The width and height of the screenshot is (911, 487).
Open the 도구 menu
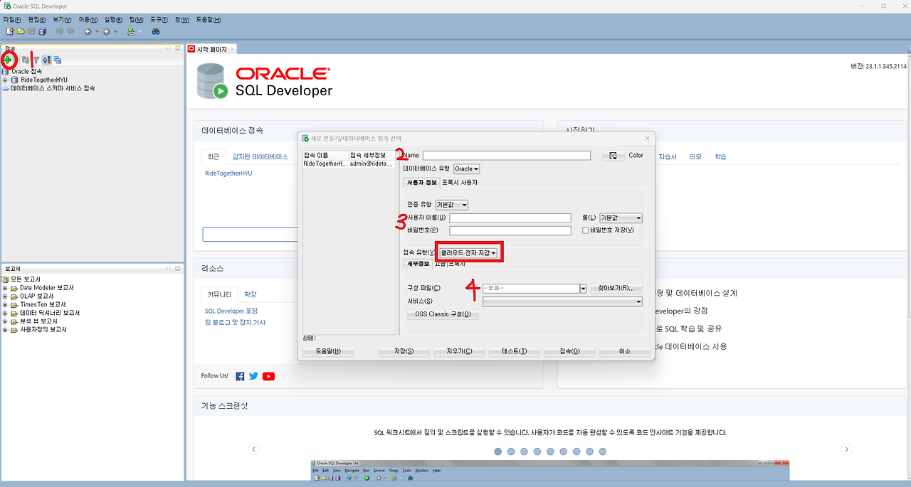159,19
